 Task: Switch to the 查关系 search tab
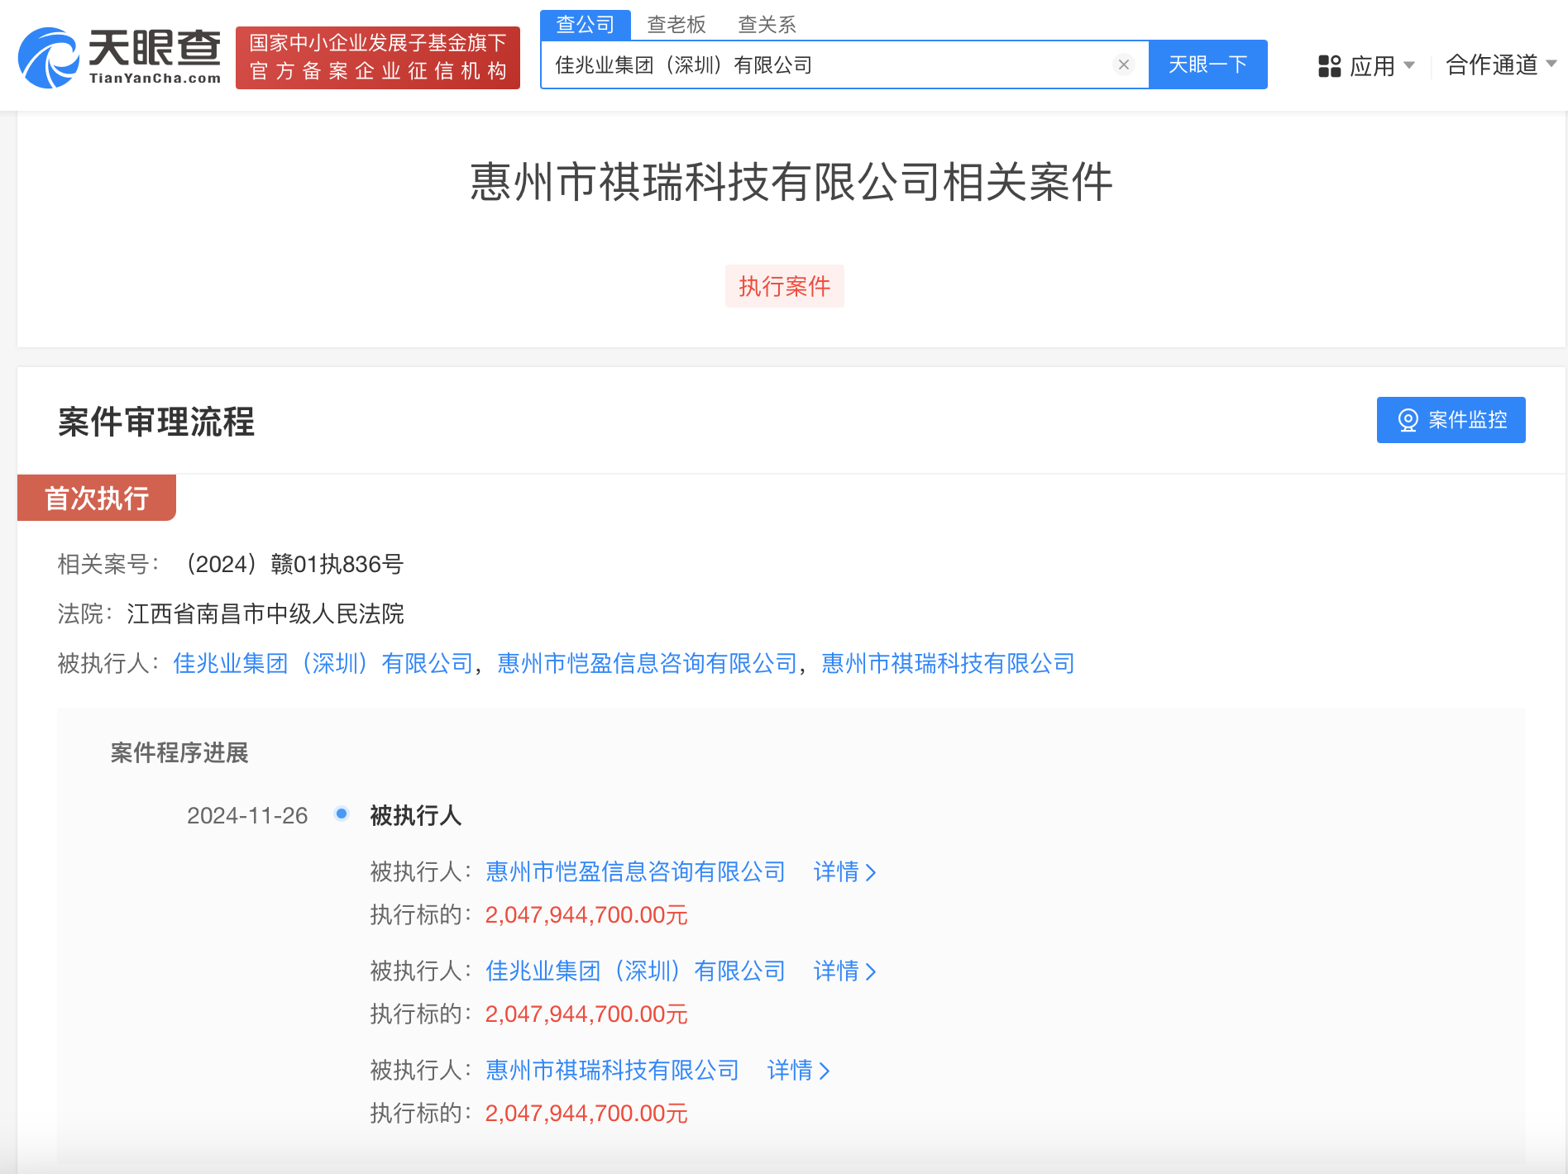[x=767, y=25]
